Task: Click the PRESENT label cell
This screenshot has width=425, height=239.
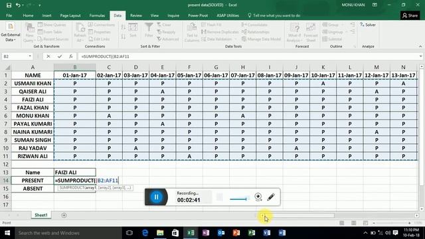Action: 33,181
